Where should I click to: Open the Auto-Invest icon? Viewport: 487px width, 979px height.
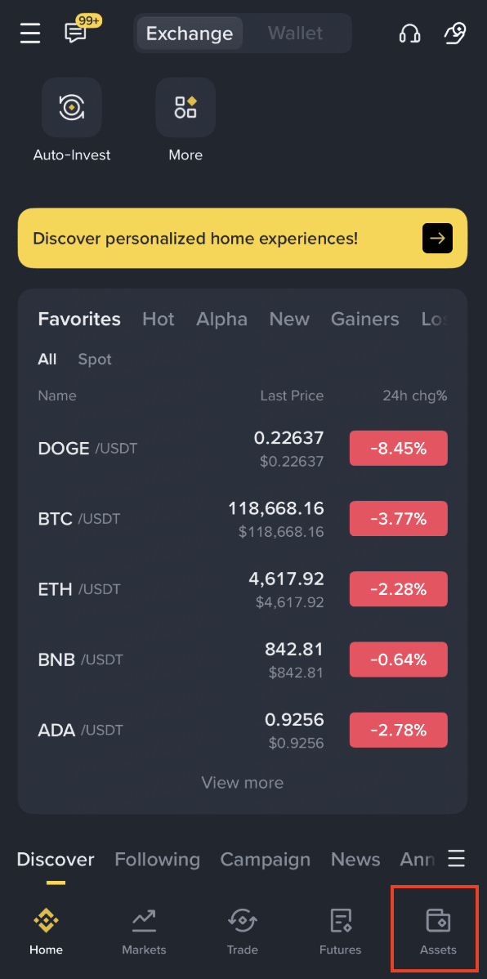coord(72,107)
